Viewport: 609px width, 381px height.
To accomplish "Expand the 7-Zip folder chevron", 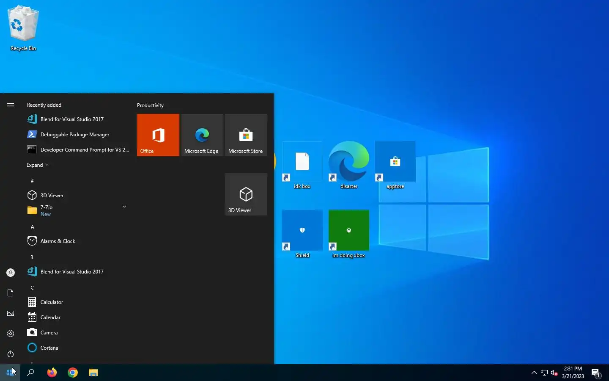I will point(124,207).
